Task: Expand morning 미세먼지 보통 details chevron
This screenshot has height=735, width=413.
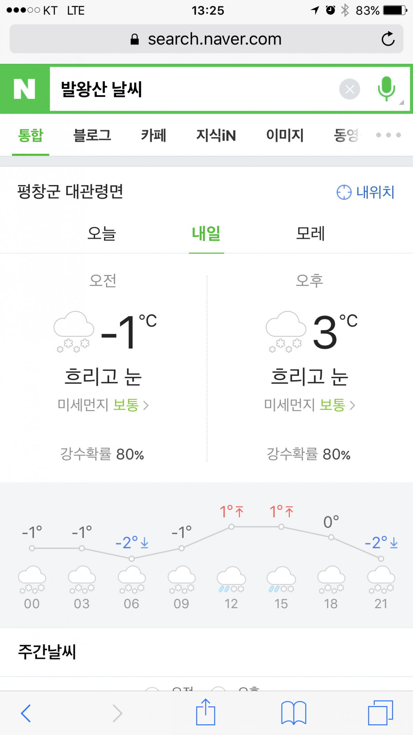Action: [146, 405]
